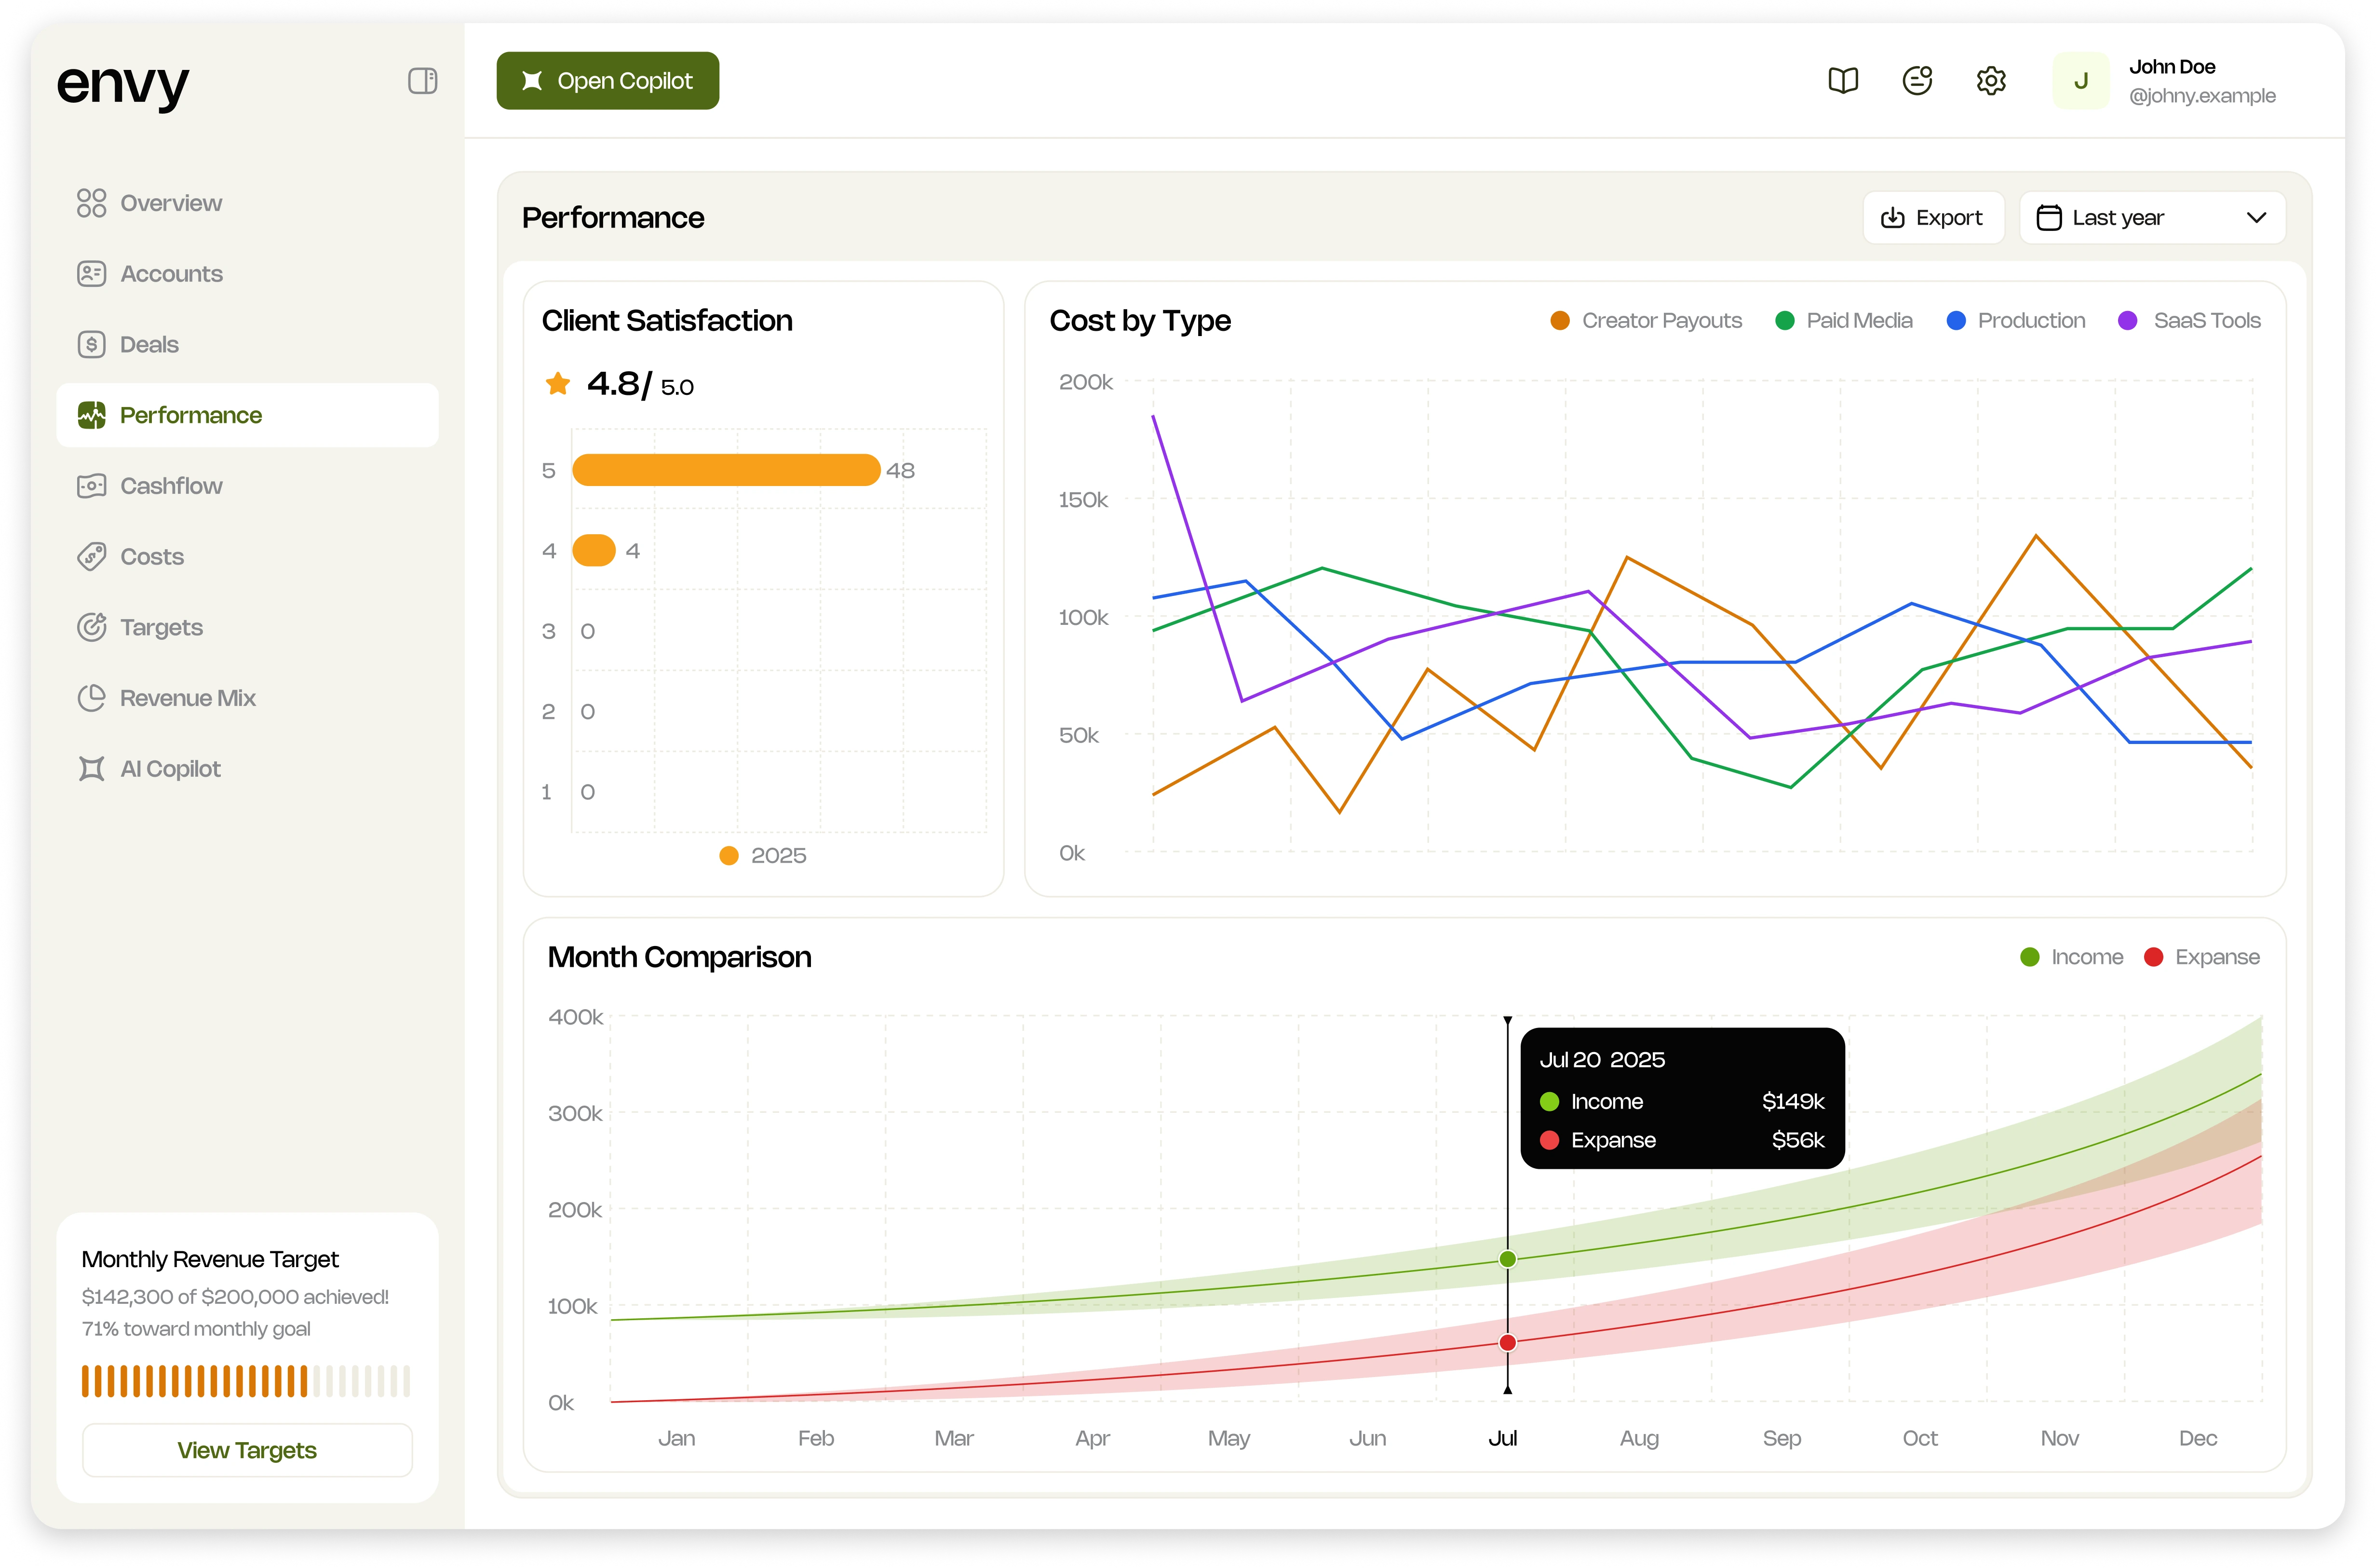The height and width of the screenshot is (1568, 2376).
Task: Click the Deals dollar icon
Action: 91,344
